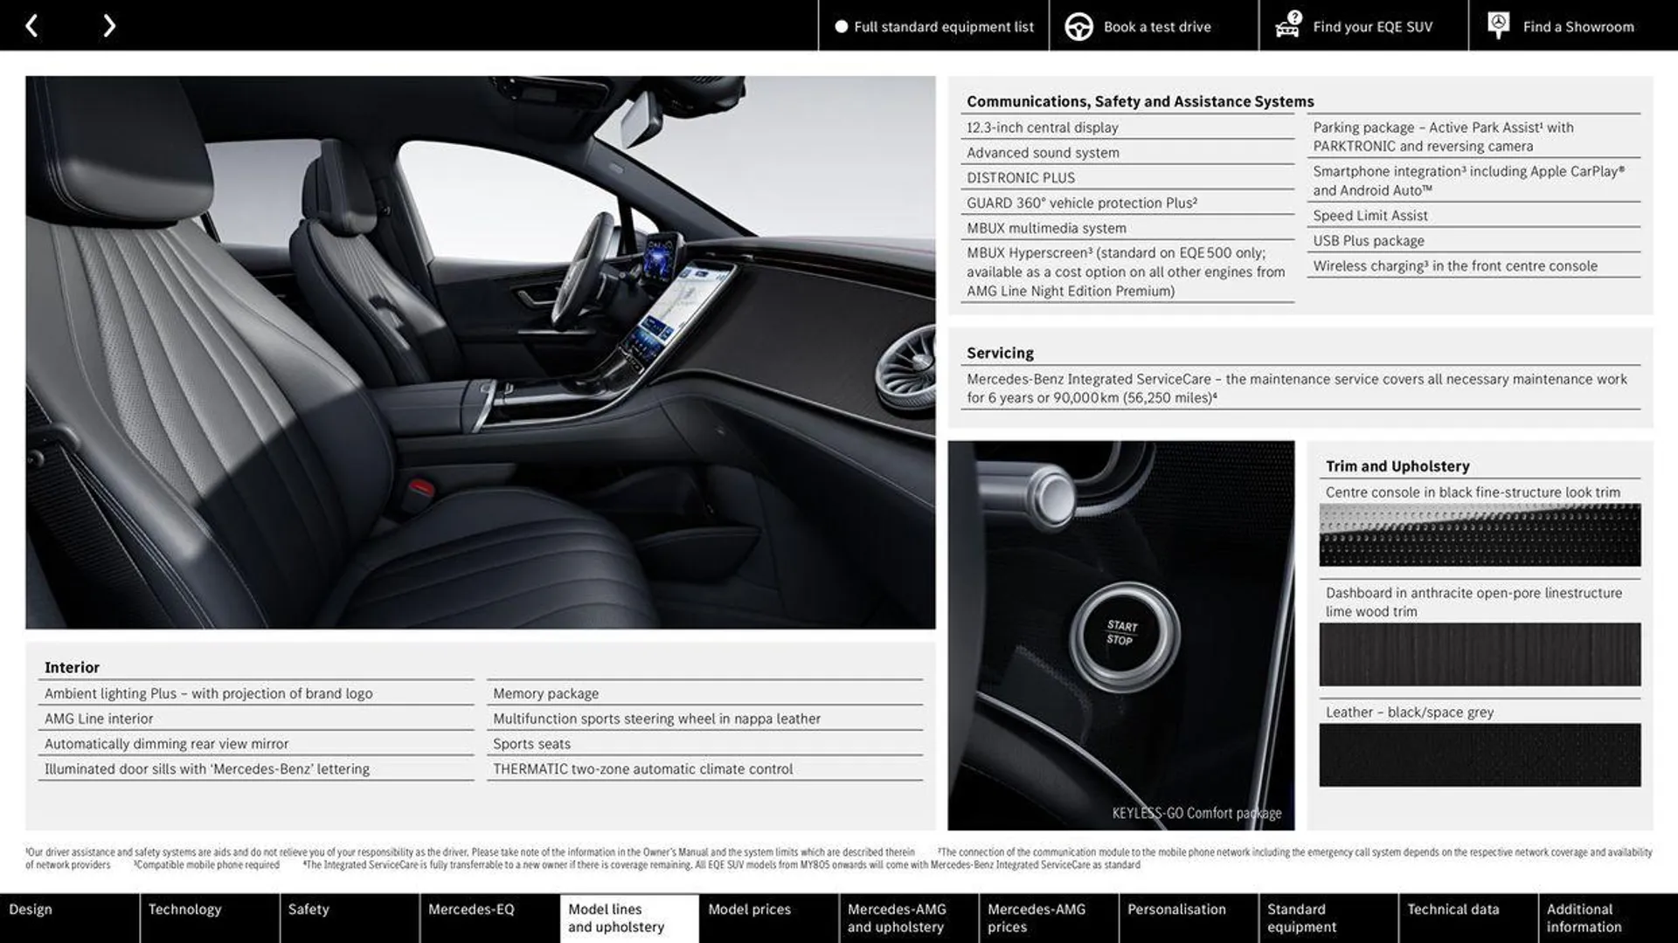Click 'Illuminated door sills' row
The height and width of the screenshot is (943, 1678).
pos(256,769)
